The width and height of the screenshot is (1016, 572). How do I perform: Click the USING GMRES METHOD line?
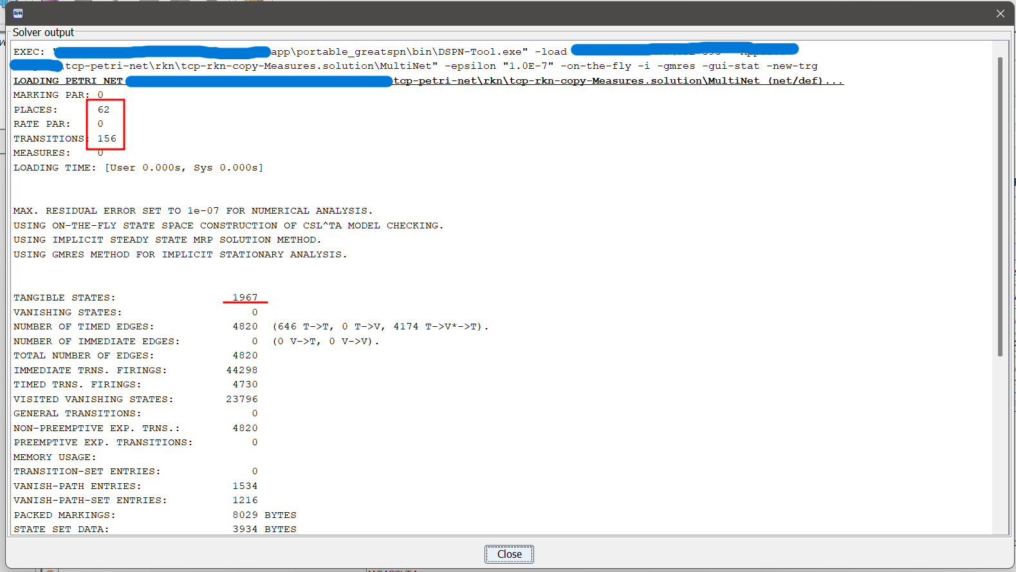[180, 254]
